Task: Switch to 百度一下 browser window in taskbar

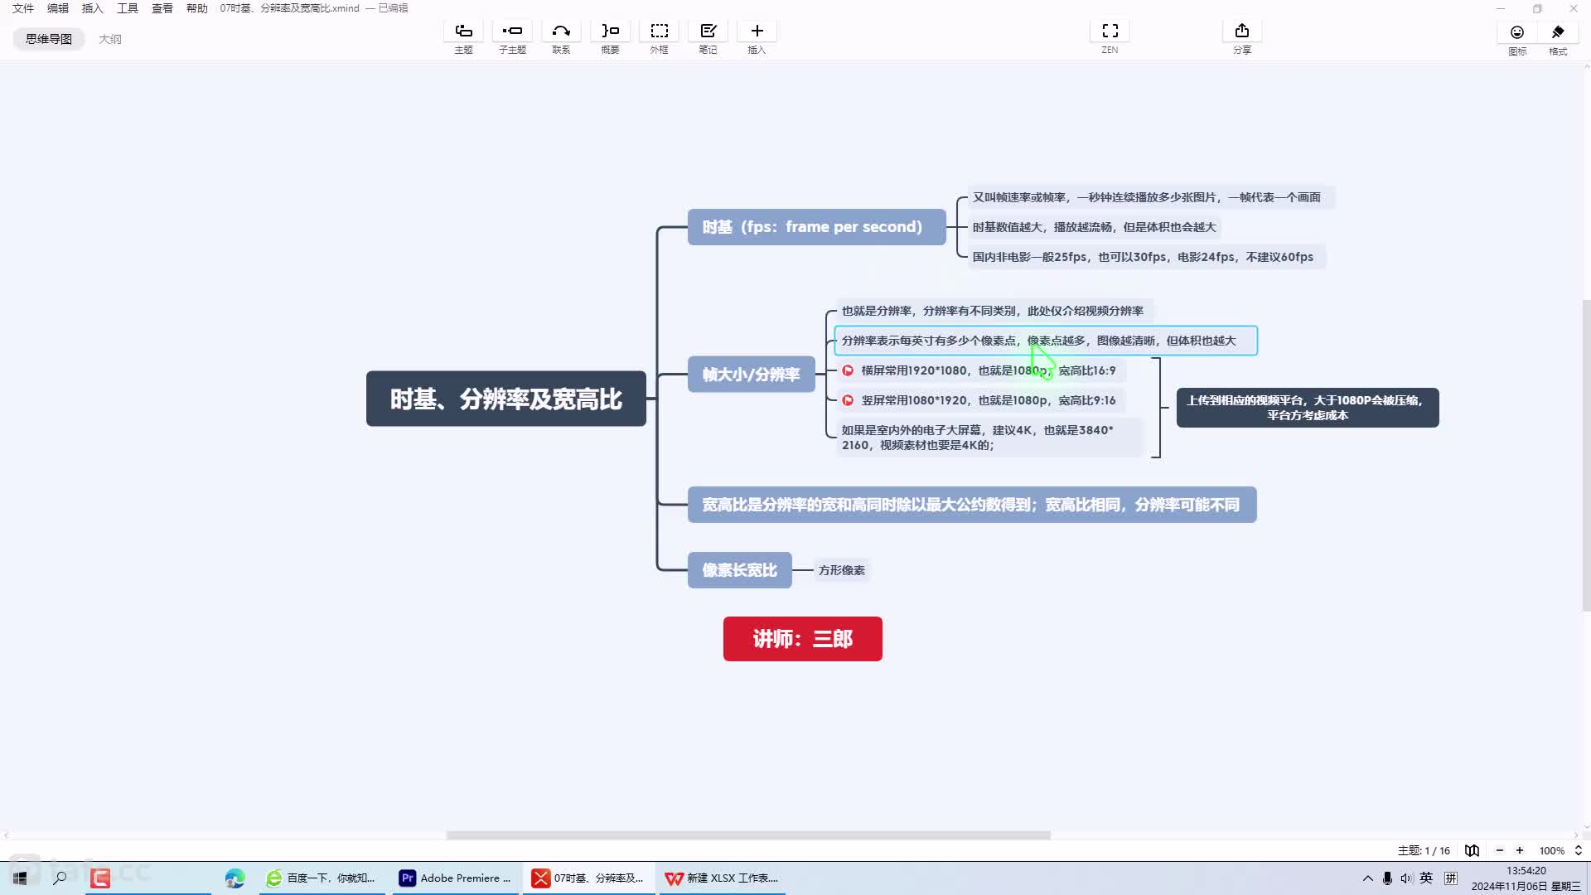Action: pyautogui.click(x=322, y=878)
